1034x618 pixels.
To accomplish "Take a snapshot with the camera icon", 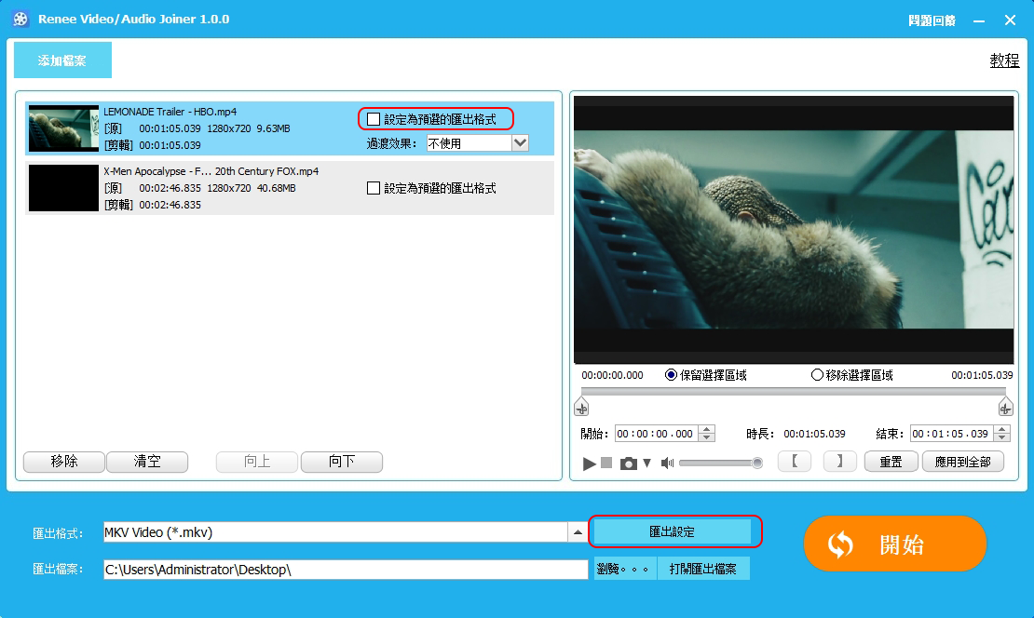I will (629, 463).
